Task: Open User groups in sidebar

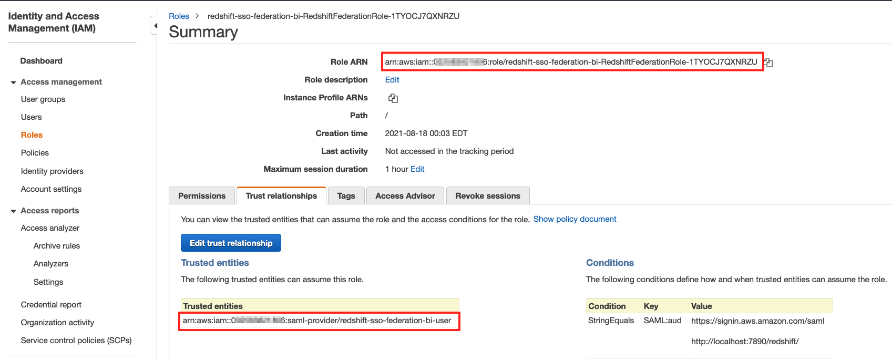Action: (43, 99)
